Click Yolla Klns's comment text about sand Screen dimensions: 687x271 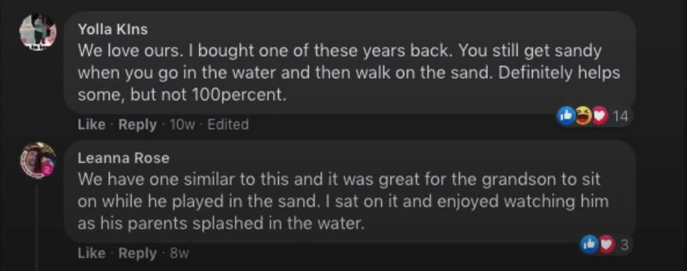tap(348, 73)
